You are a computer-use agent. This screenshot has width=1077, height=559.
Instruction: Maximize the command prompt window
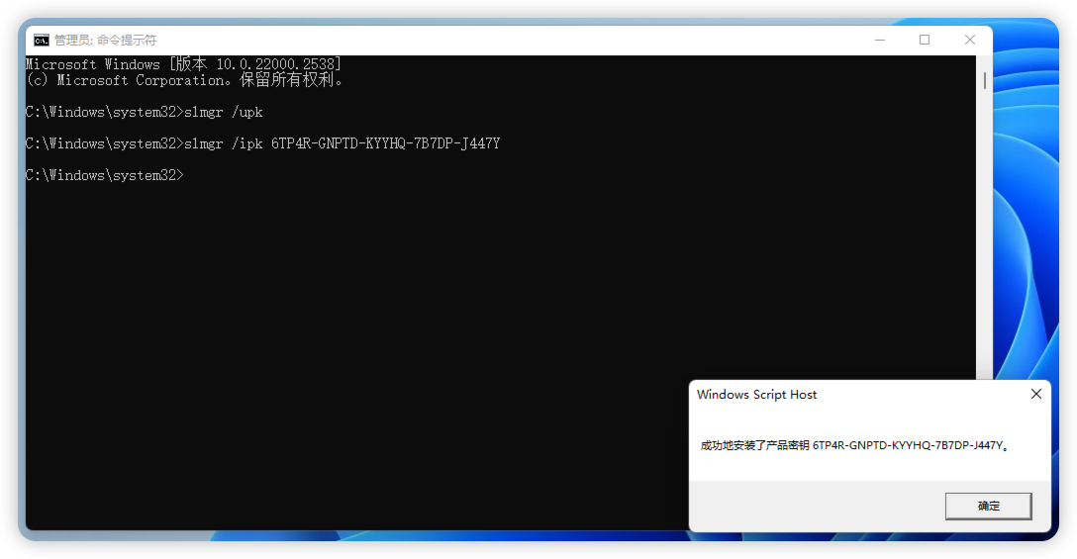point(925,40)
